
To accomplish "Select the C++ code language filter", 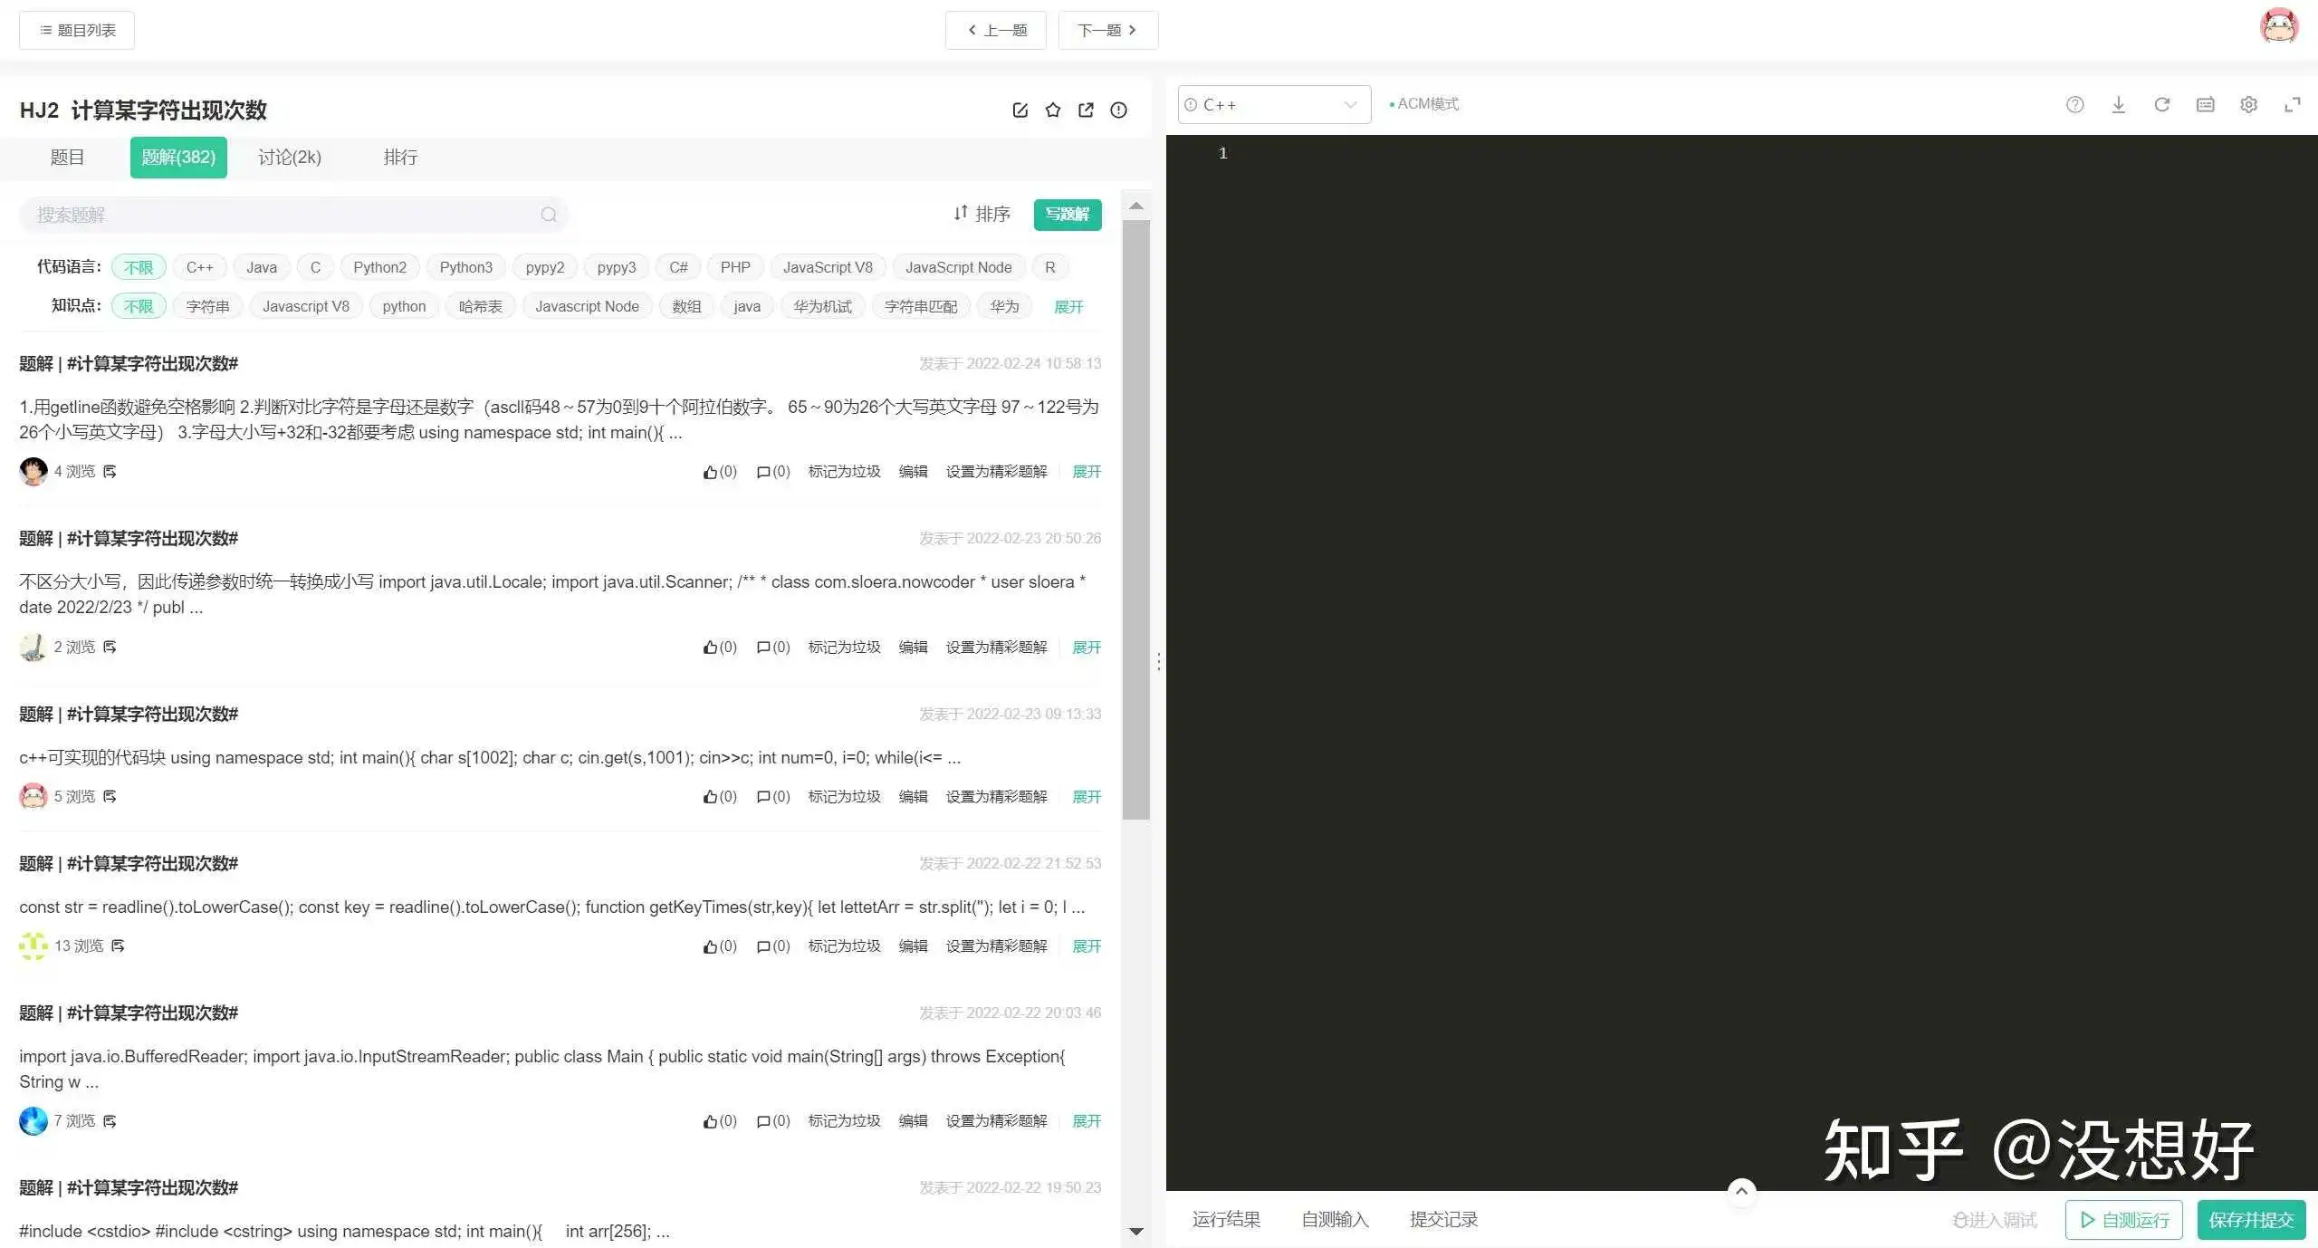I will (199, 267).
